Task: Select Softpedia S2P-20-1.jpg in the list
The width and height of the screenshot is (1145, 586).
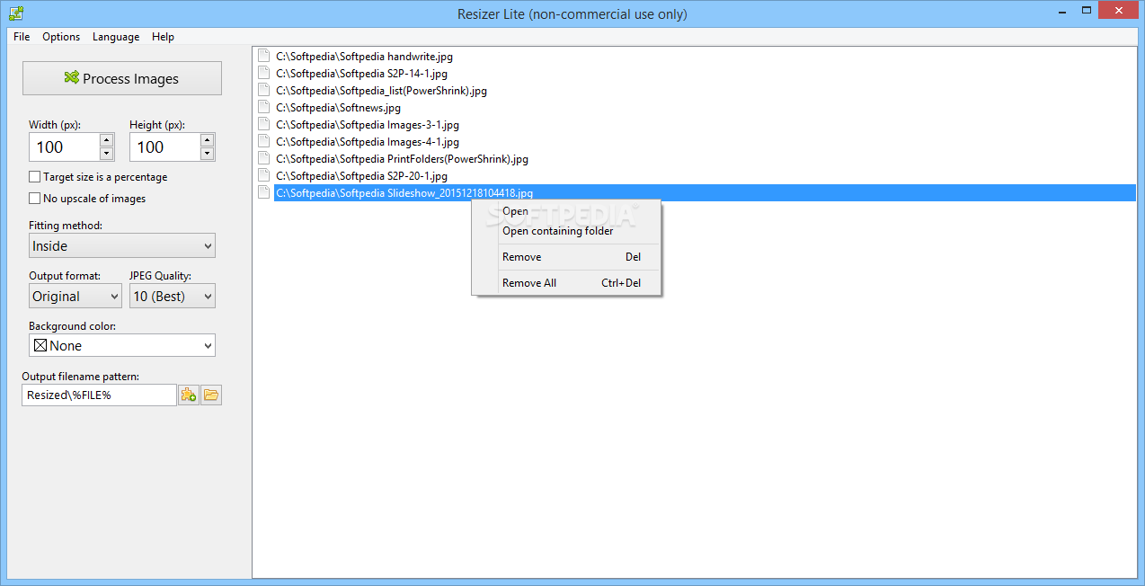Action: point(361,175)
